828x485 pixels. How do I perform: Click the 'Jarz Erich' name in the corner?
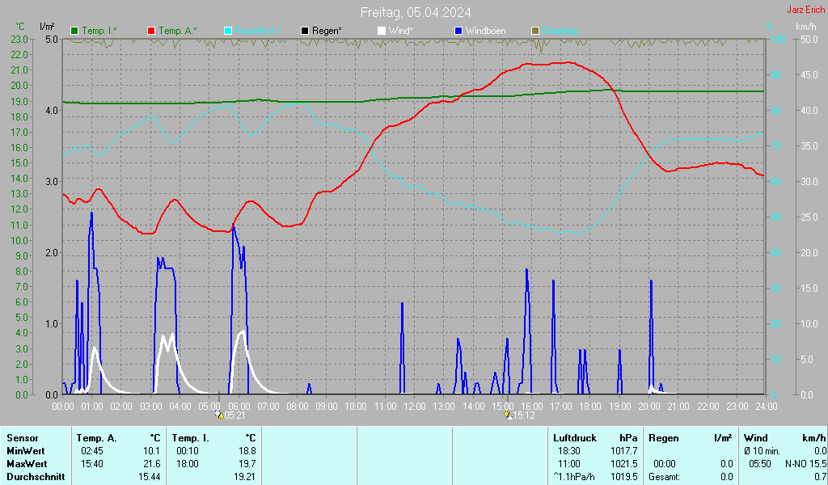tap(806, 10)
